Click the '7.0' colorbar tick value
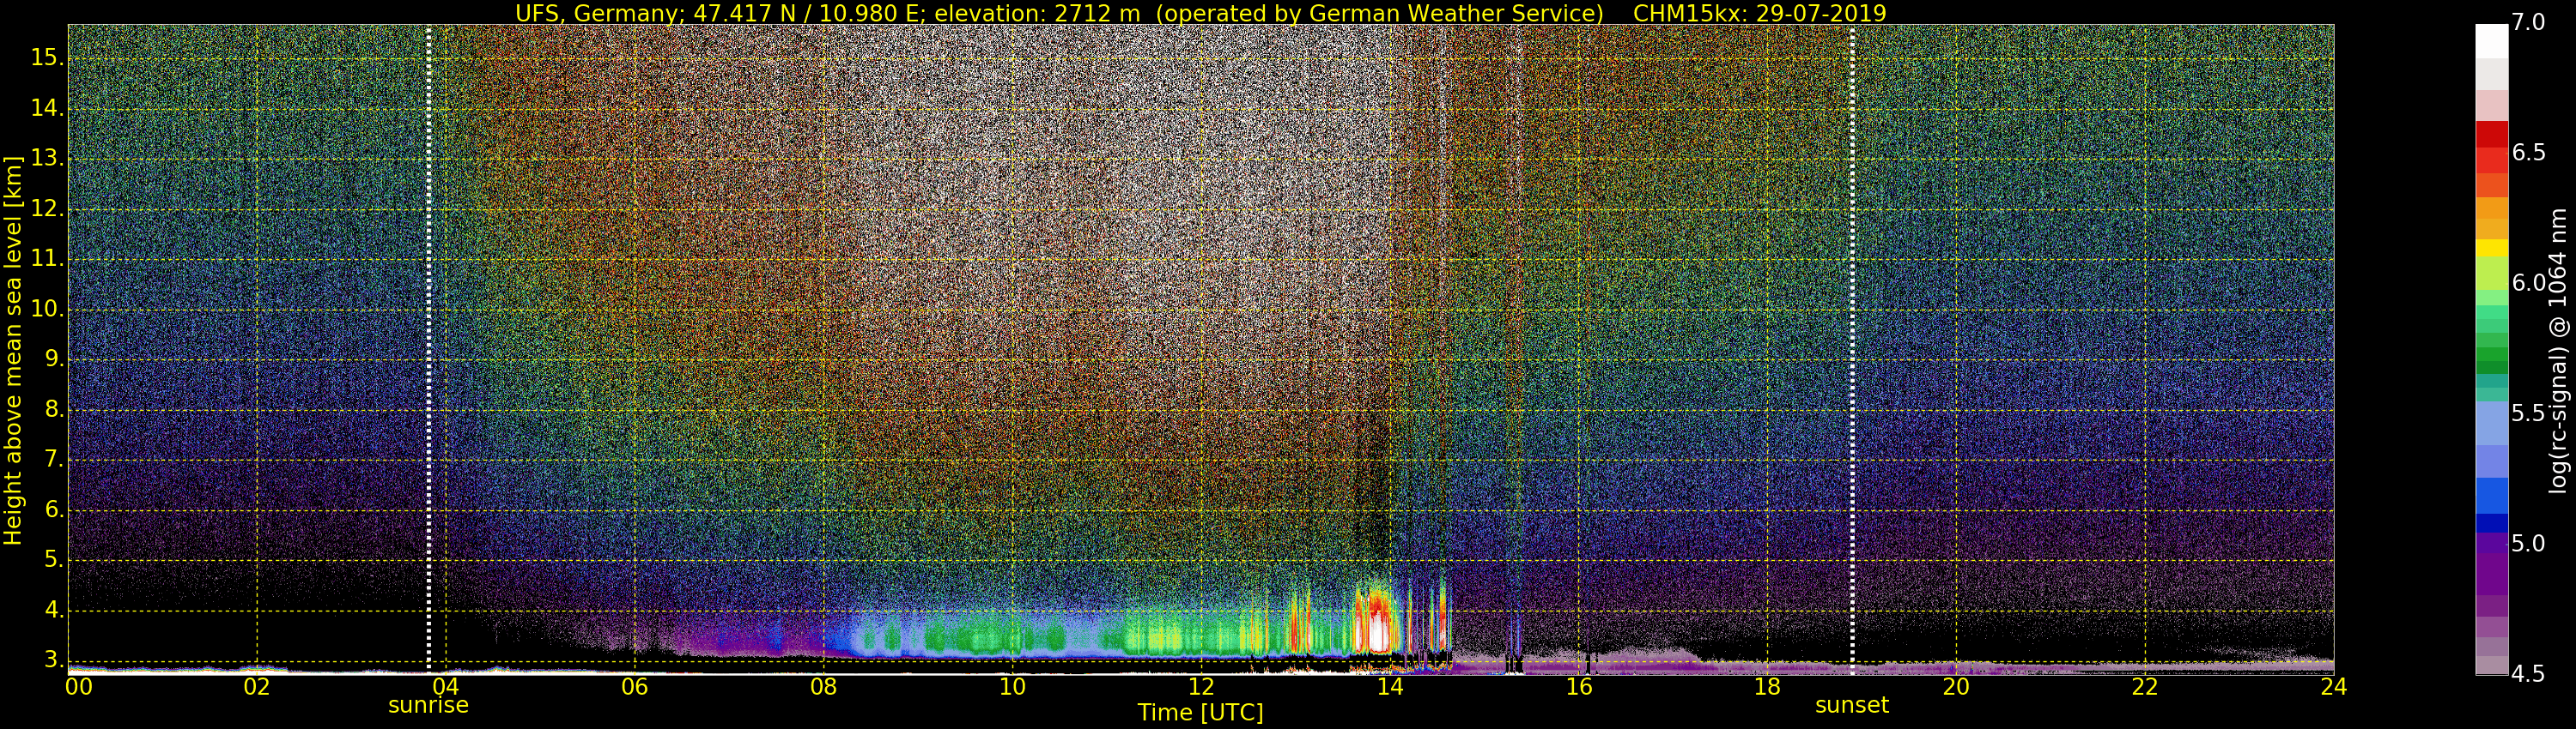The height and width of the screenshot is (729, 2576). click(x=2530, y=22)
